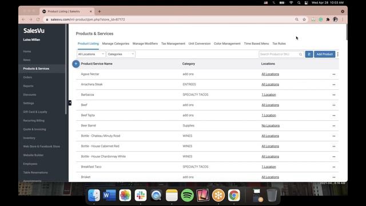Open Orders in the sidebar
Image resolution: width=366 pixels, height=206 pixels.
coord(27,77)
